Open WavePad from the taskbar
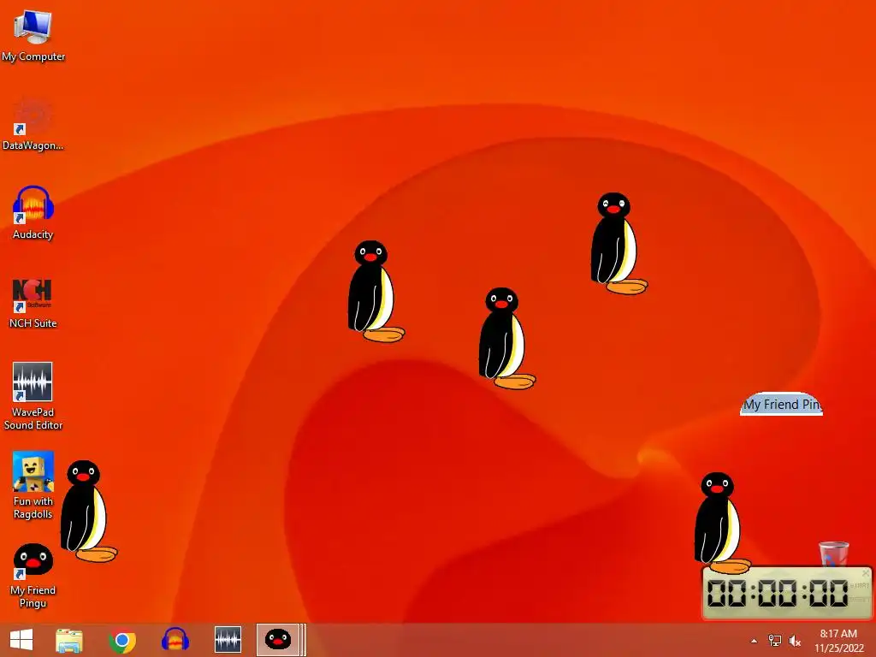Viewport: 876px width, 657px height. (228, 640)
